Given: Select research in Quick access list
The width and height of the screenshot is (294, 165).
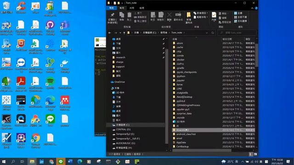Looking at the screenshot, I should (120, 57).
